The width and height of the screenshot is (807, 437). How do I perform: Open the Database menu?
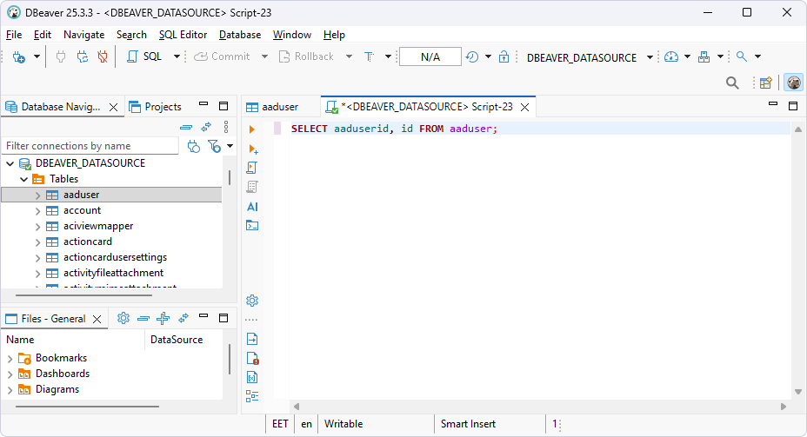pos(240,35)
